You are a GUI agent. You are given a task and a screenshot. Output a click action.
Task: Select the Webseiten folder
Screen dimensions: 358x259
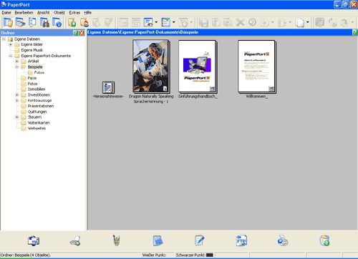37,128
